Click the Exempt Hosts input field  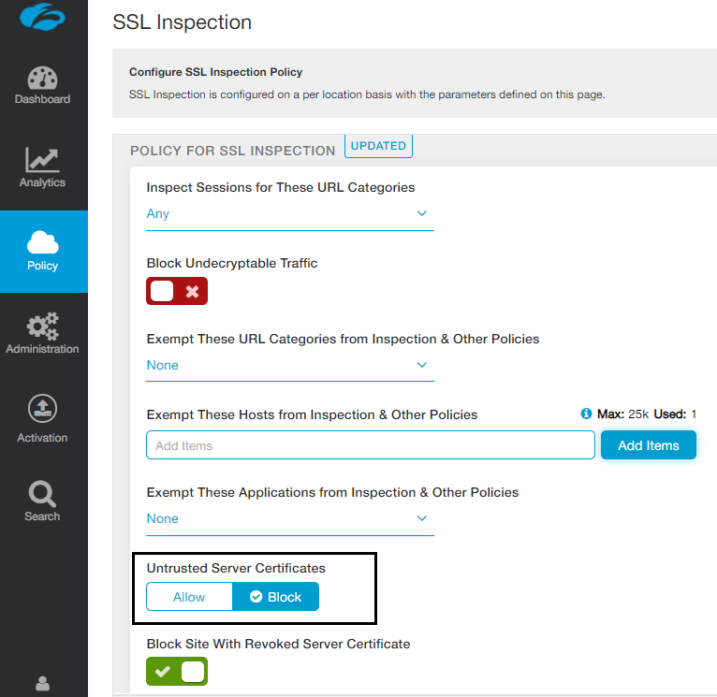(370, 445)
